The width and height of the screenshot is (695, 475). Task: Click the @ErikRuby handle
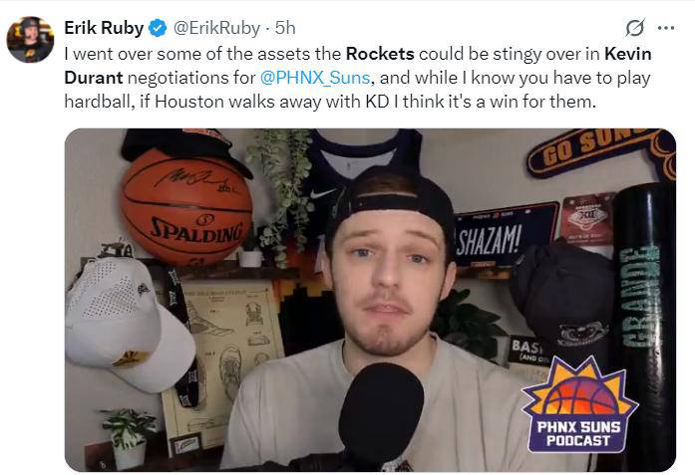(216, 28)
